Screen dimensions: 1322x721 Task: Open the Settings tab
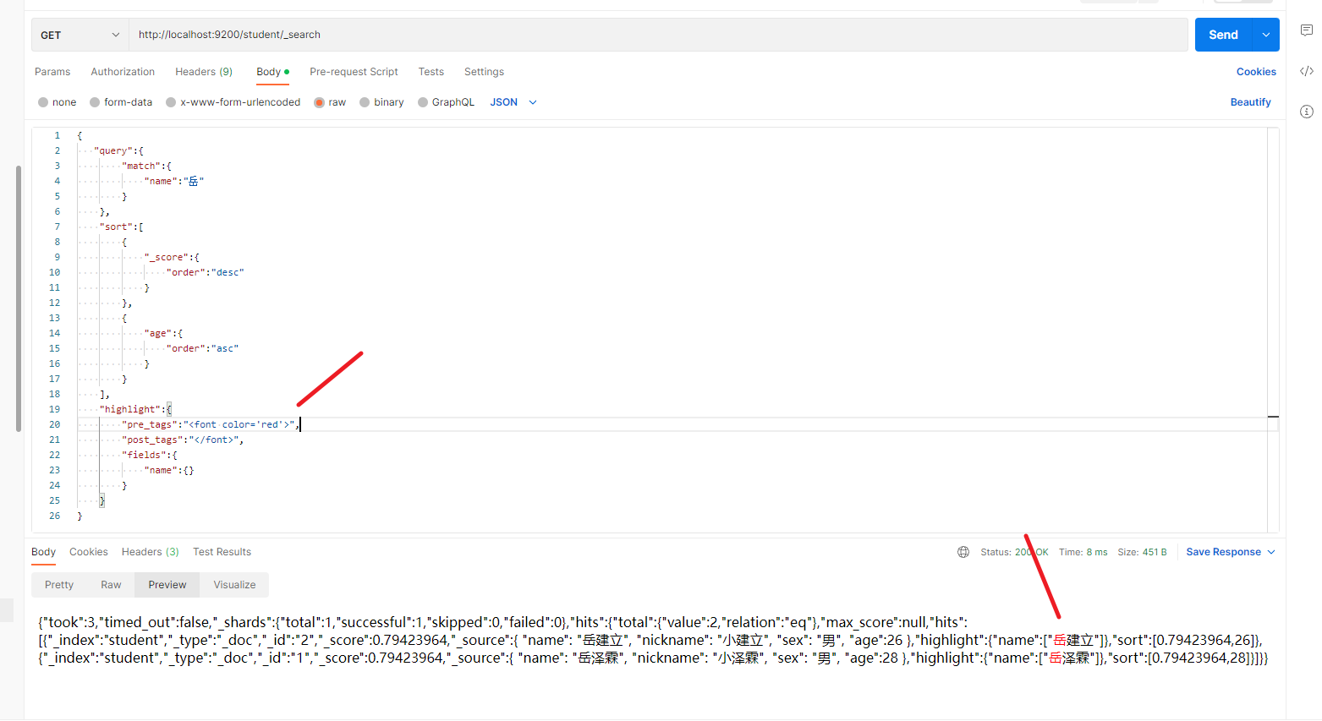click(x=484, y=72)
